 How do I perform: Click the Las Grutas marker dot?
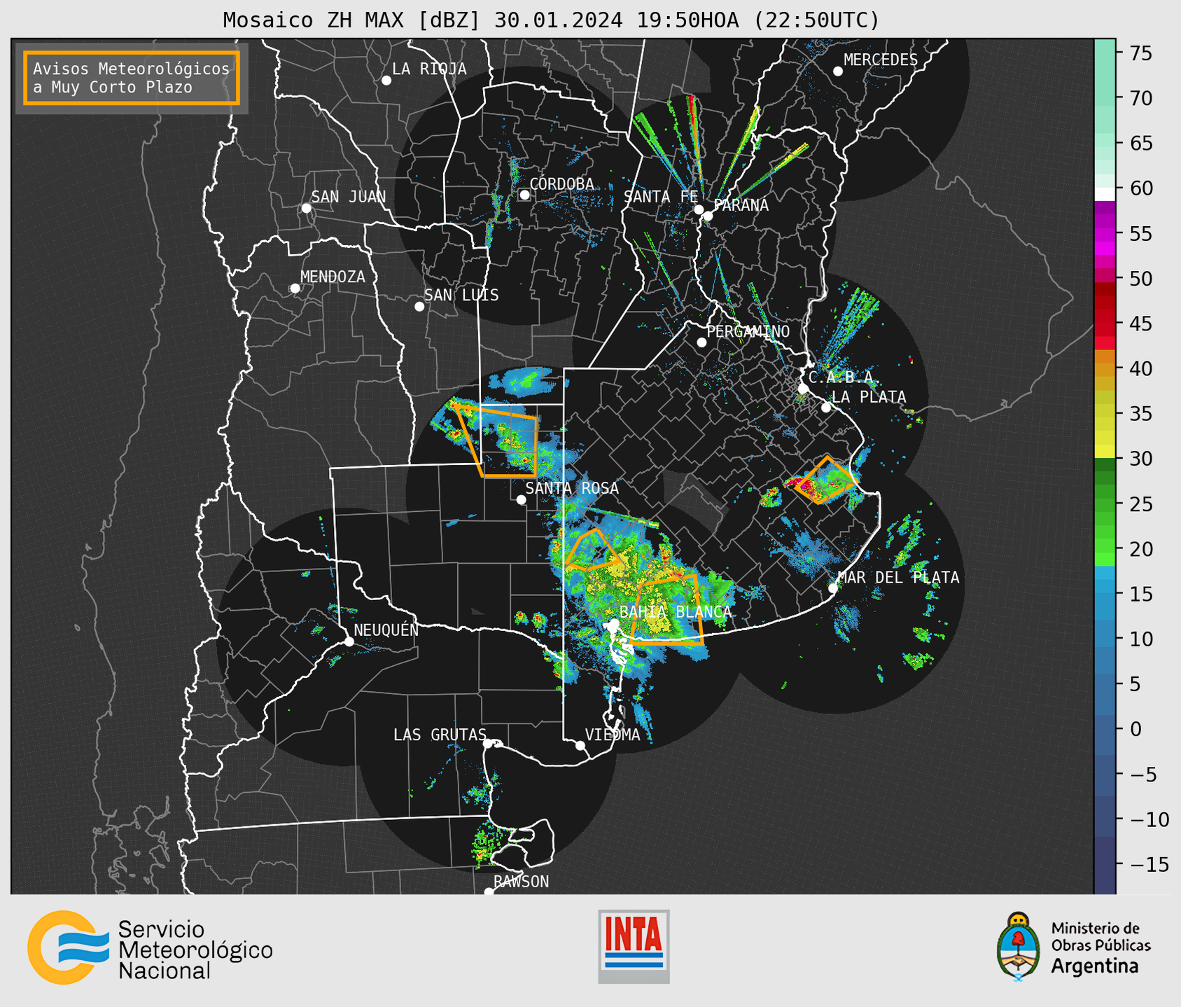tap(488, 744)
